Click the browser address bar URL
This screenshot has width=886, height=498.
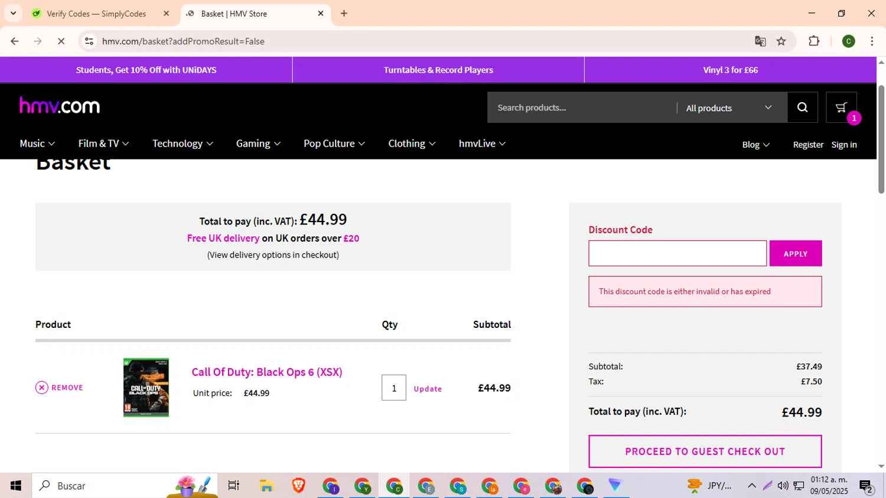pos(183,41)
